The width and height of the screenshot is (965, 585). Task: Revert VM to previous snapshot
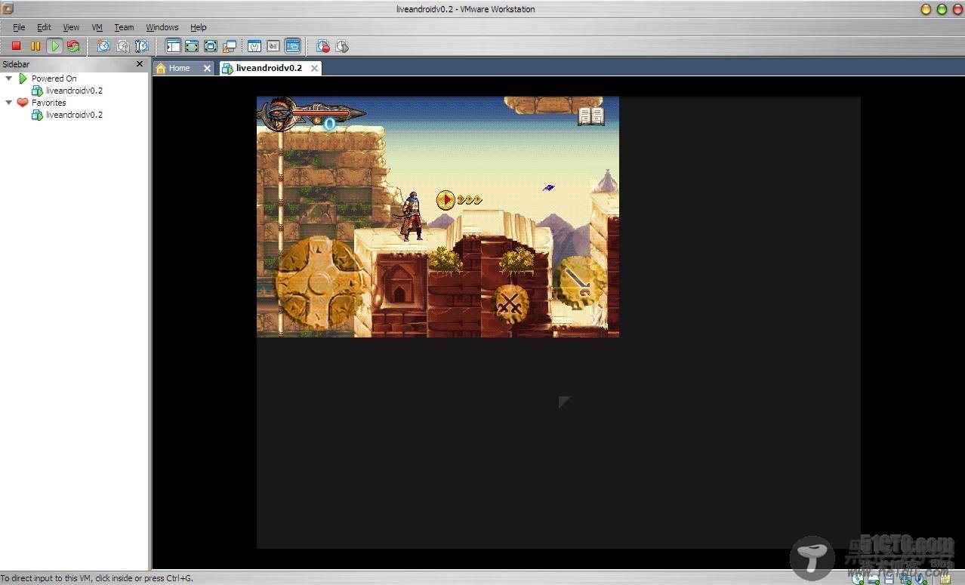tap(122, 46)
